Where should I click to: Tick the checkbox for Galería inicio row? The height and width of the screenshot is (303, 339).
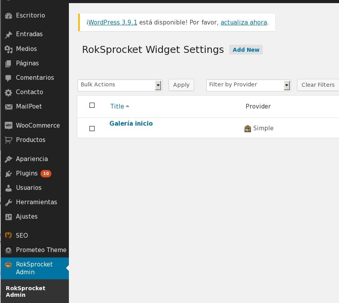92,129
